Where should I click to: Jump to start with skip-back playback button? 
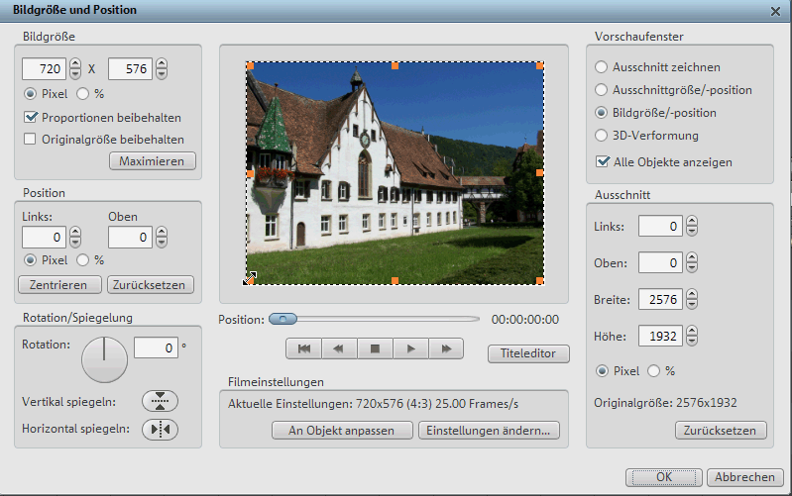click(x=304, y=348)
